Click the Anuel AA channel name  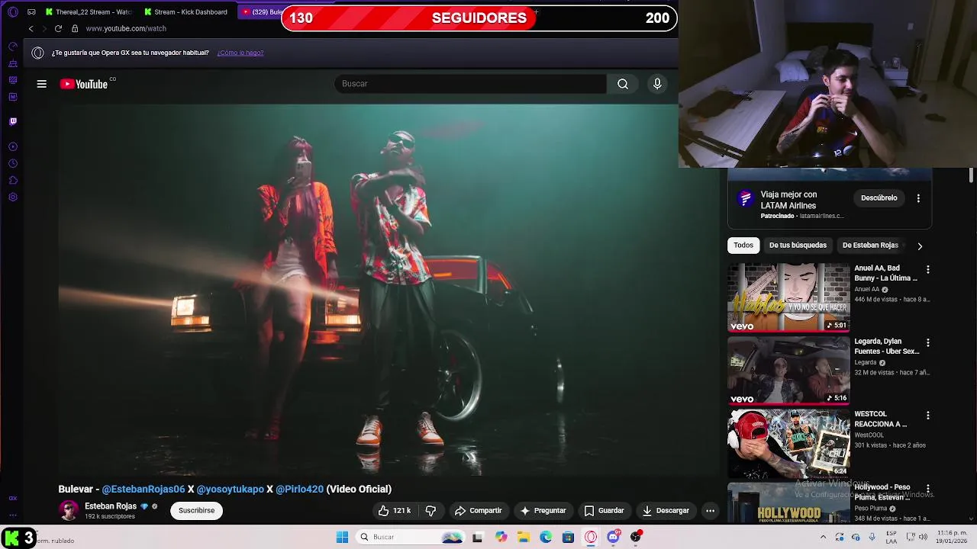click(867, 290)
